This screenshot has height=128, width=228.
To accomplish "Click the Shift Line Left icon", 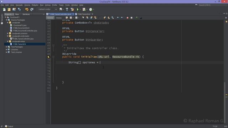I will pos(118,18).
